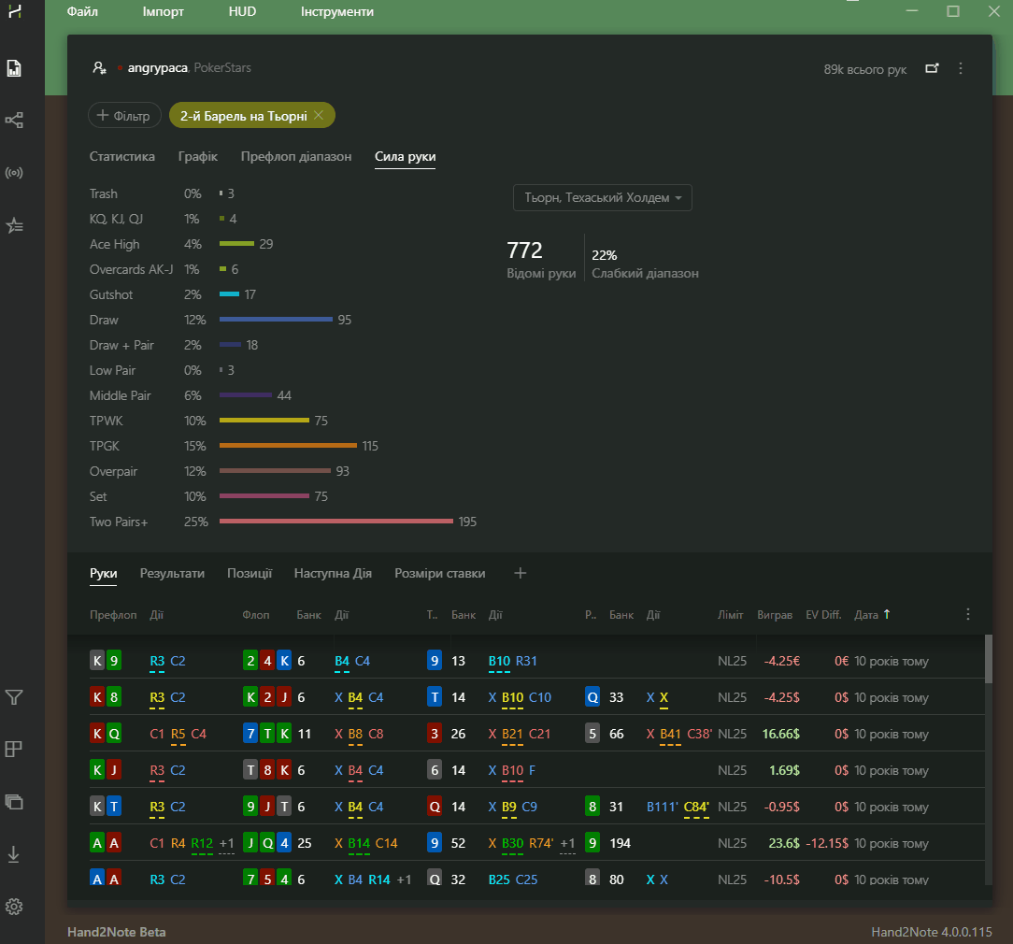
Task: Pop out the player panel in new window
Action: click(x=932, y=68)
